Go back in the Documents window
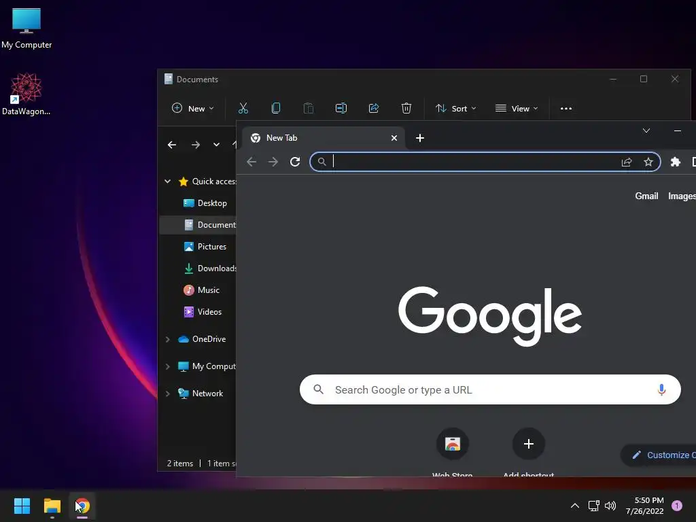This screenshot has width=696, height=522. (x=172, y=145)
